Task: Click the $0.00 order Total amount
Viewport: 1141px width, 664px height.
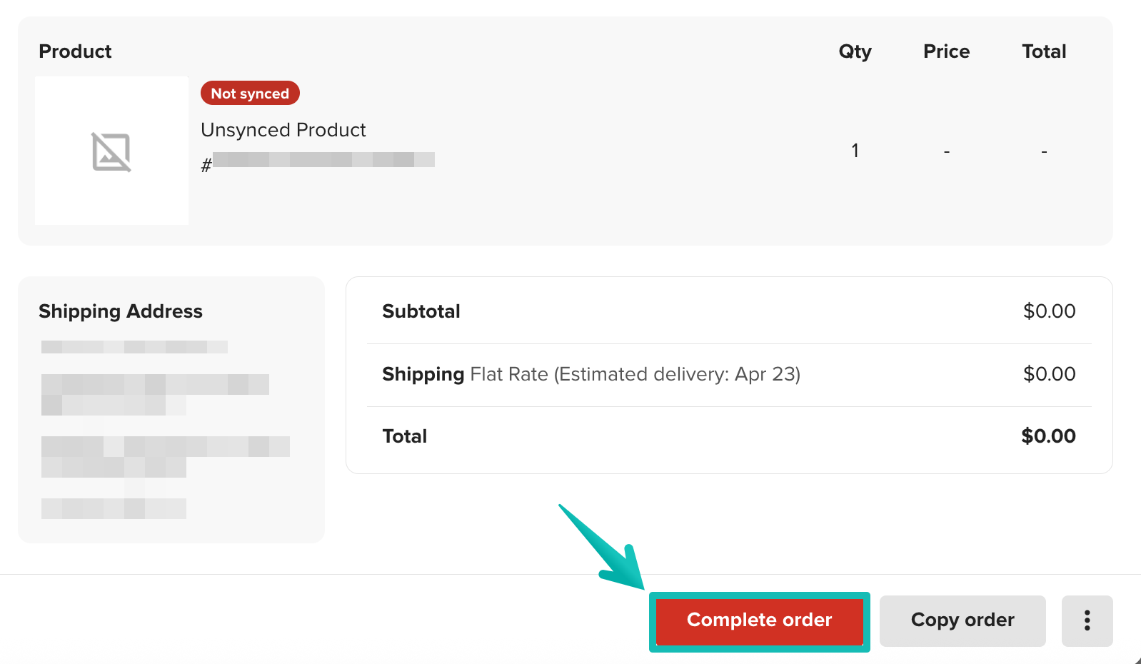Action: (x=1049, y=436)
